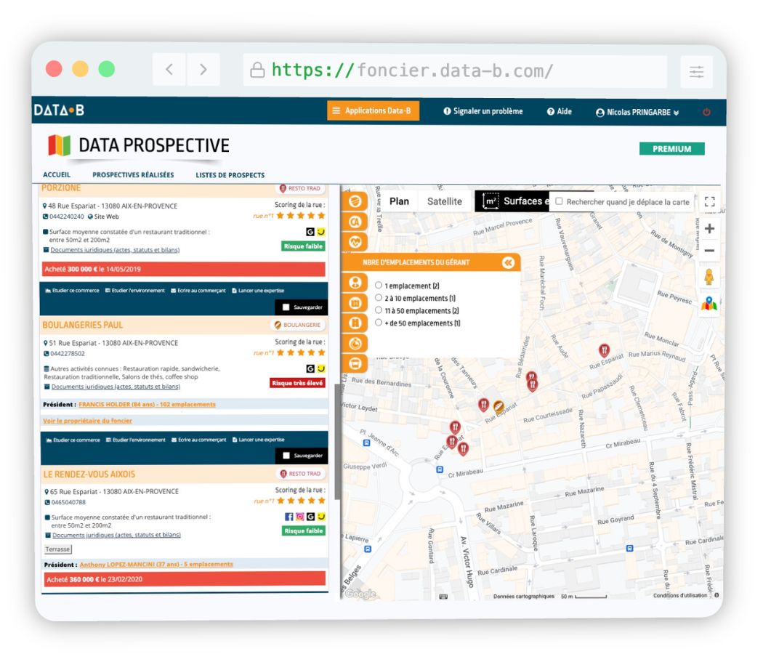The height and width of the screenshot is (654, 763).
Task: Click the browser back arrow
Action: 169,70
